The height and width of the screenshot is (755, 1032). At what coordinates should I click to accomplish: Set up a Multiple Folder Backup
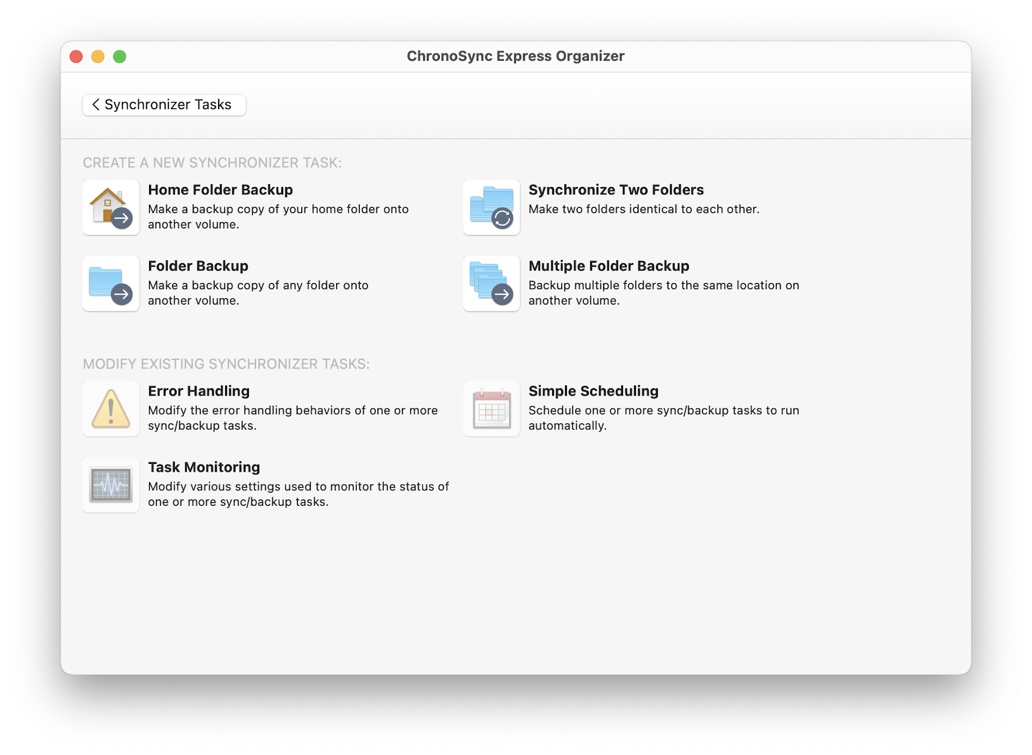tap(608, 265)
